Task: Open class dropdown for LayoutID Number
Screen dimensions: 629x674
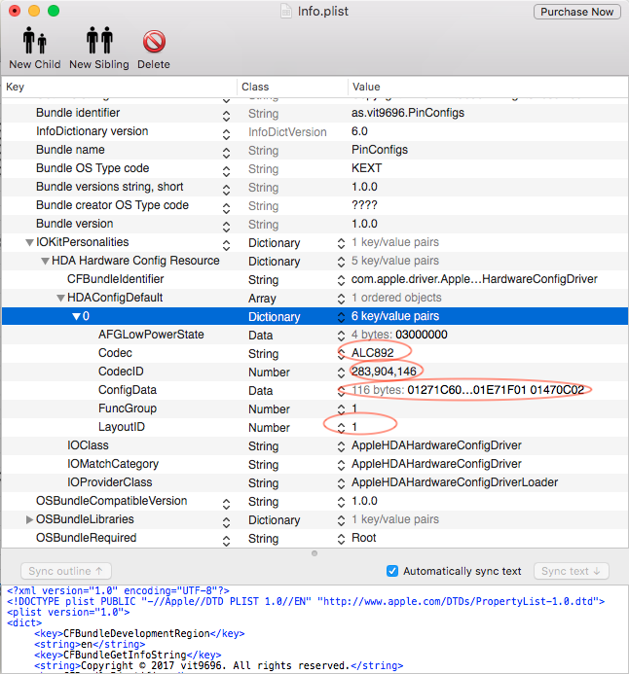Action: [x=341, y=428]
